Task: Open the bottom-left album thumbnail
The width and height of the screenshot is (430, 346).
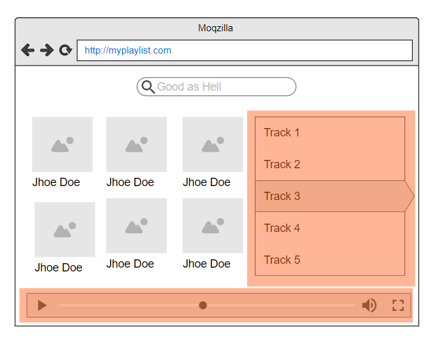Action: tap(65, 229)
